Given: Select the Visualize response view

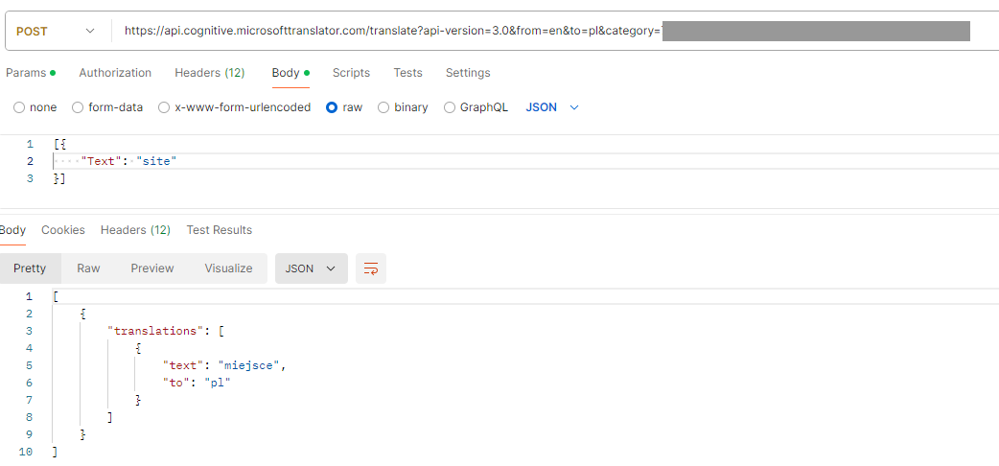Looking at the screenshot, I should [229, 268].
